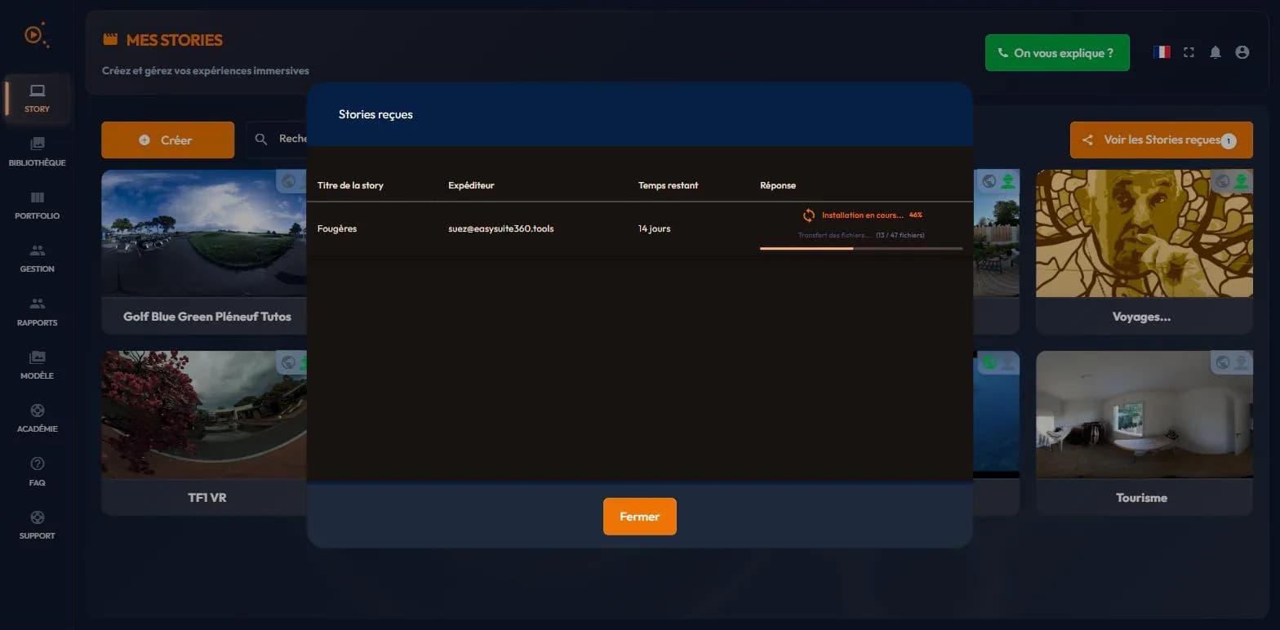Click the Golf Blue Green Pléneuf Tutos title
This screenshot has width=1280, height=630.
click(207, 317)
